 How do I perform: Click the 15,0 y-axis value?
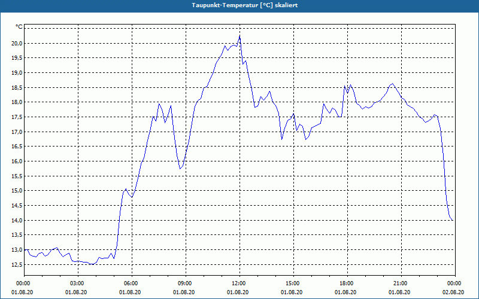[17, 191]
